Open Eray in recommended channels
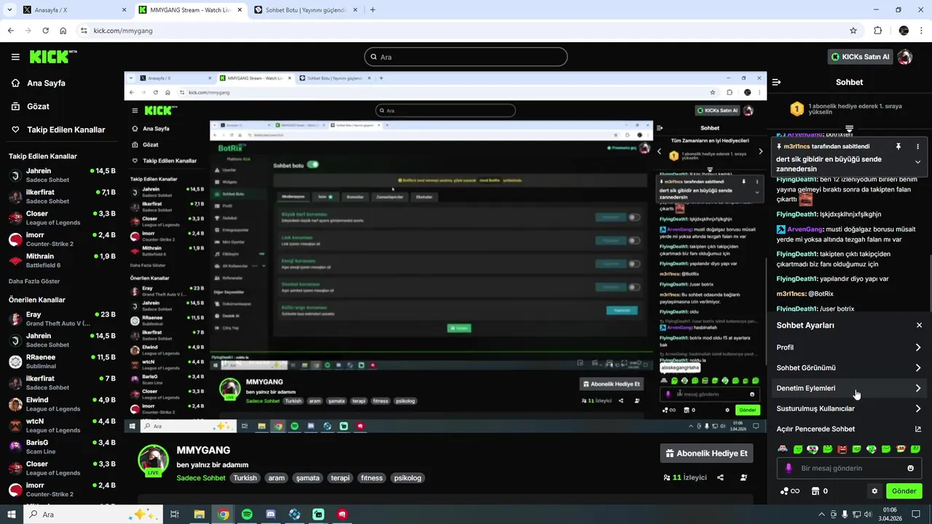The width and height of the screenshot is (932, 524). pyautogui.click(x=62, y=319)
